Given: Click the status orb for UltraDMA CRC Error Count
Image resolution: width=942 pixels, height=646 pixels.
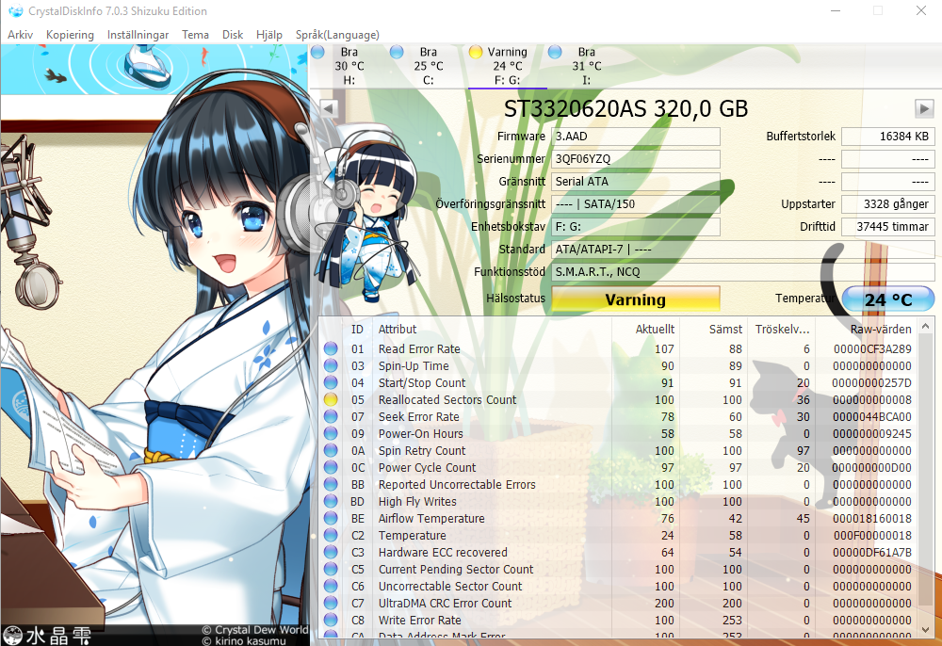Looking at the screenshot, I should pos(331,602).
